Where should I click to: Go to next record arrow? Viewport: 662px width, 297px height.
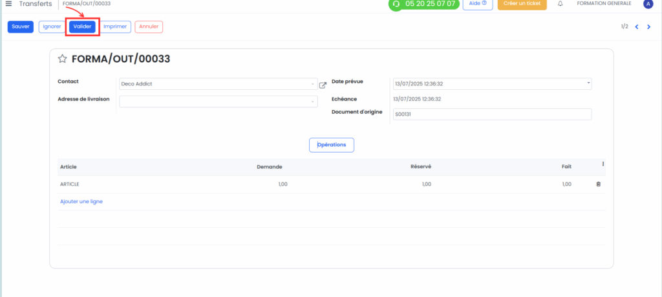click(648, 27)
